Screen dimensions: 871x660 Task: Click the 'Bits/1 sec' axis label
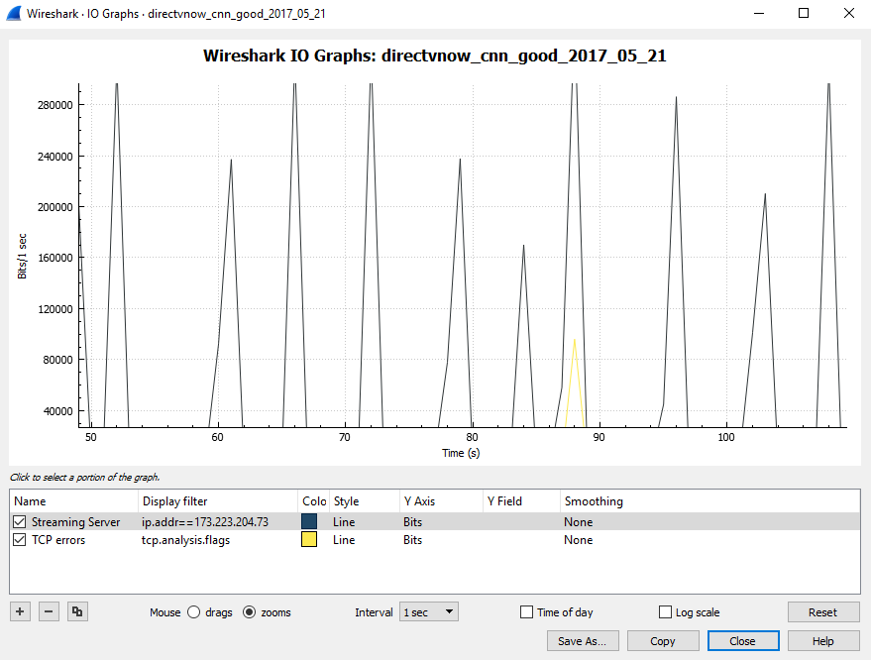point(22,256)
